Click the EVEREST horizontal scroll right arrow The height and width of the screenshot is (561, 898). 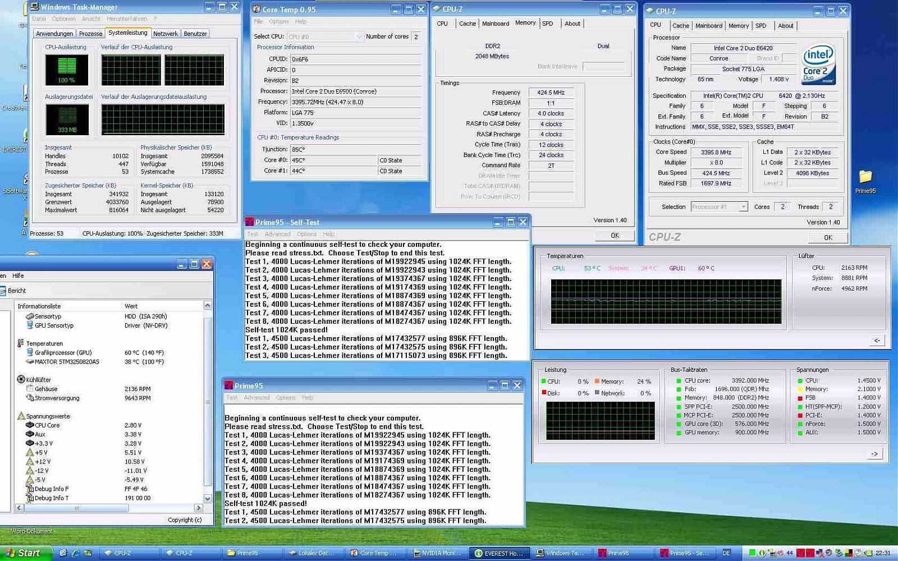(x=198, y=508)
